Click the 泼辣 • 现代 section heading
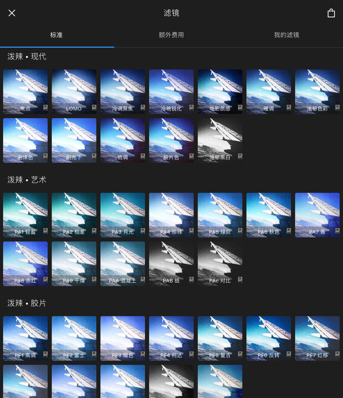Screen dimensions: 343x398 [27, 56]
